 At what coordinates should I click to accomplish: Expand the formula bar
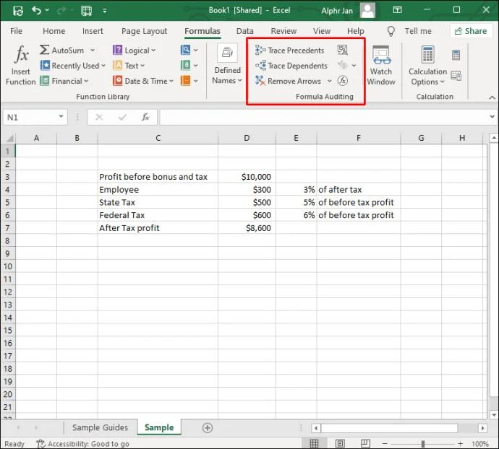(x=492, y=117)
